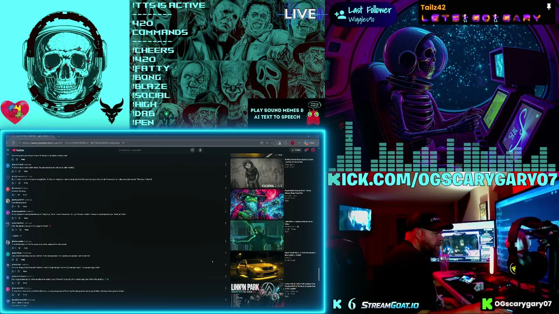Reply to the "This is so dope" comment
559x314 pixels.
[x=26, y=171]
